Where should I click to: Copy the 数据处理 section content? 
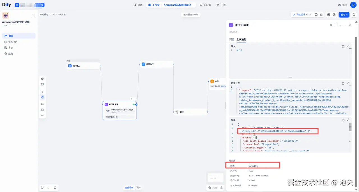click(x=343, y=83)
